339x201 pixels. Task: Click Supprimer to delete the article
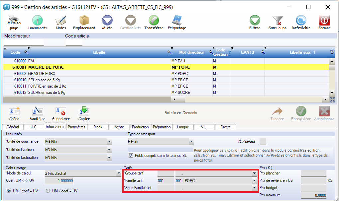(61, 111)
